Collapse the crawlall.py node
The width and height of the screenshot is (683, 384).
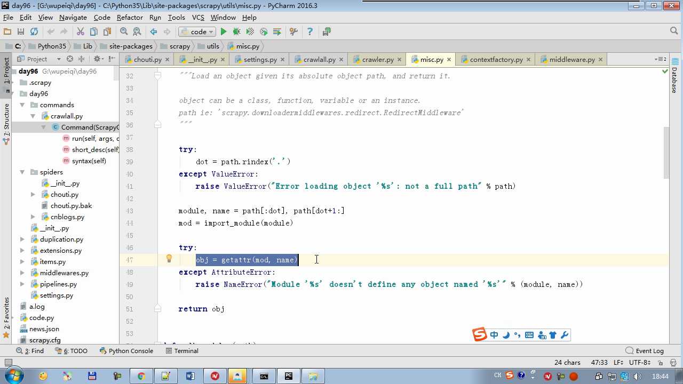point(33,116)
